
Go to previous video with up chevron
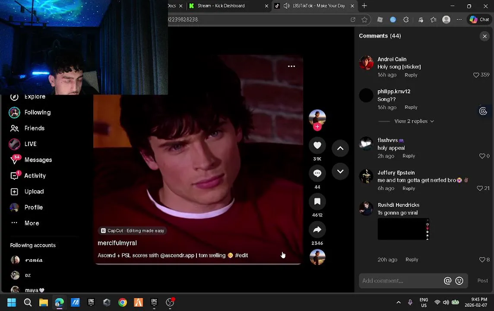coord(340,148)
